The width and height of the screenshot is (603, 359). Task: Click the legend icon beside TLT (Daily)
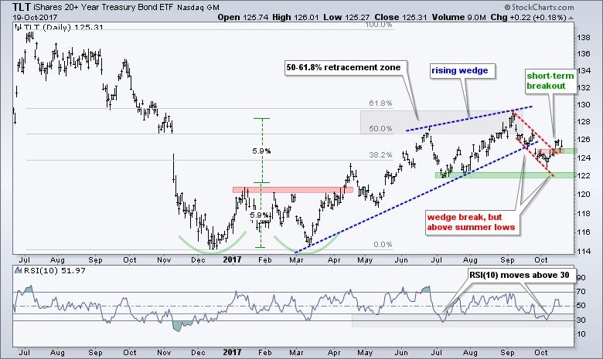[18, 27]
